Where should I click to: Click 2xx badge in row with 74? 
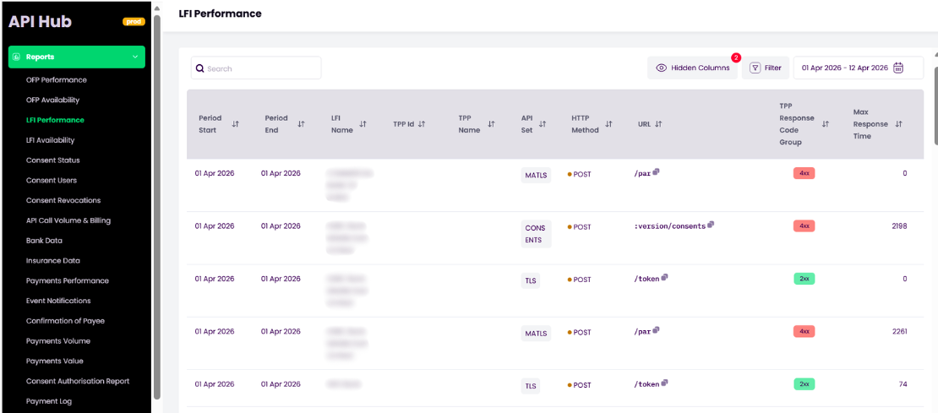click(804, 383)
